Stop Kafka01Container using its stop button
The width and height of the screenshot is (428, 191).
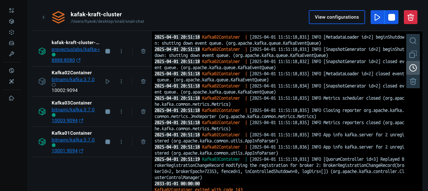(x=108, y=142)
